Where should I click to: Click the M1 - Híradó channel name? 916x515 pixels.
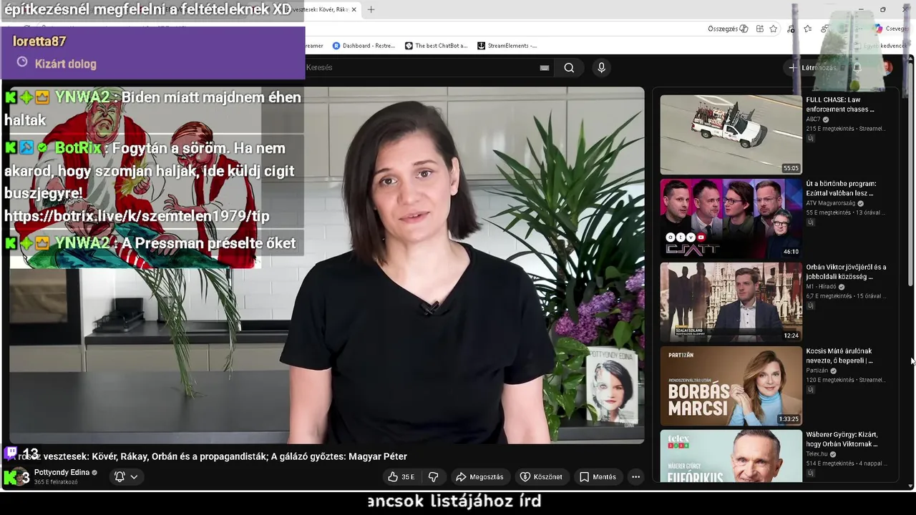coord(821,287)
